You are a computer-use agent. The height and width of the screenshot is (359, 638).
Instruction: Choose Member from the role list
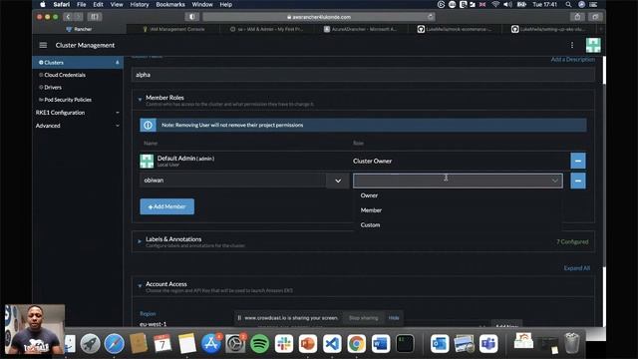(371, 210)
